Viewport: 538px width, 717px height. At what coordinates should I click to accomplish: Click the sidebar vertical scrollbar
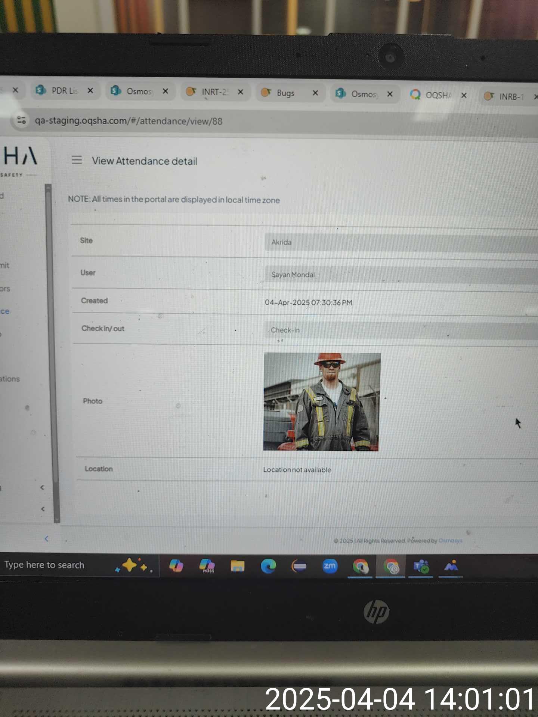[x=48, y=299]
